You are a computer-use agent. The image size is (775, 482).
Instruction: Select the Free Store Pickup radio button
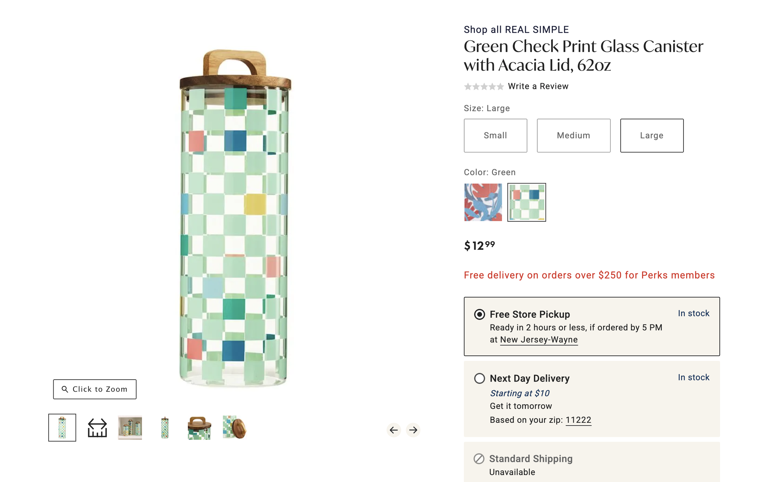tap(479, 314)
